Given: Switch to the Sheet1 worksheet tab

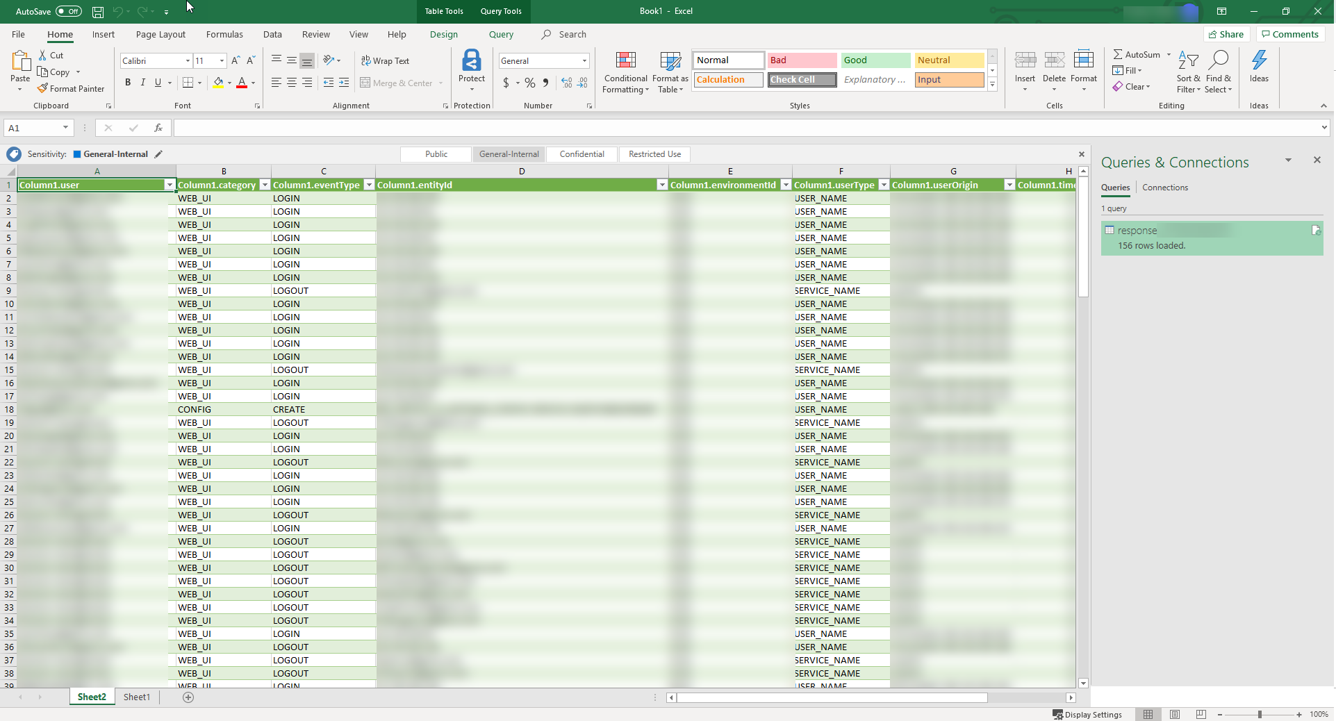Looking at the screenshot, I should tap(136, 697).
